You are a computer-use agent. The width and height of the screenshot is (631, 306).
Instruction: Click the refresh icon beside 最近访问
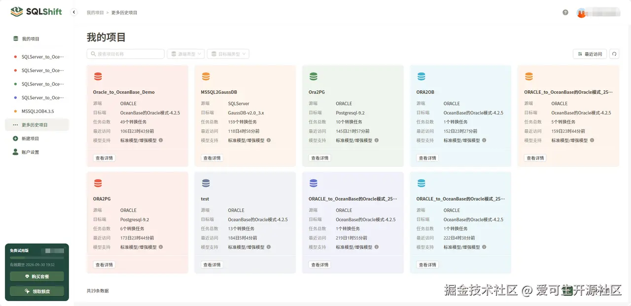(x=614, y=54)
